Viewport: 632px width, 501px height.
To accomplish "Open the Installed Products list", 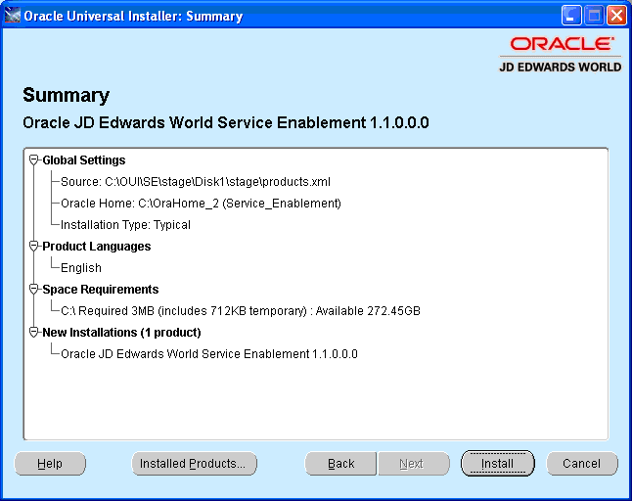I will [x=194, y=464].
